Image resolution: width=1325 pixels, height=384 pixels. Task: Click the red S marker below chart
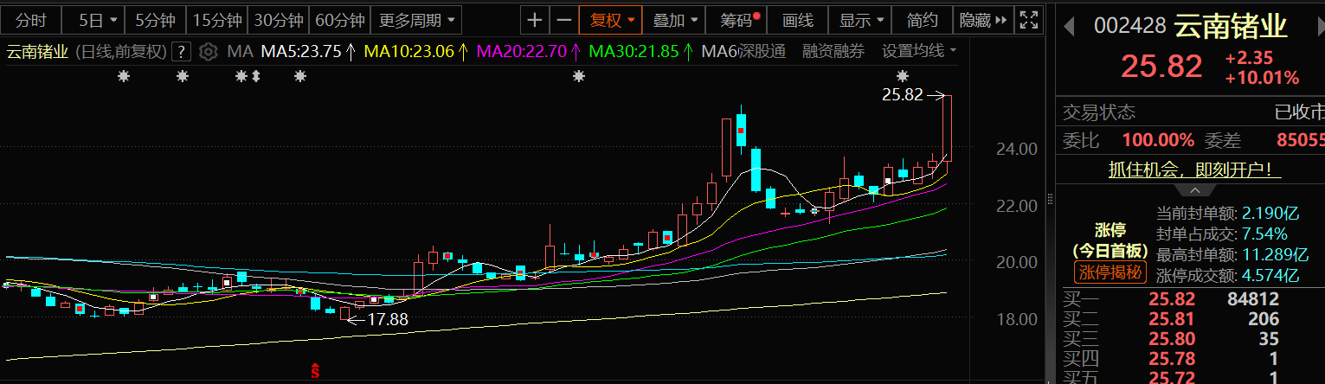coord(316,372)
